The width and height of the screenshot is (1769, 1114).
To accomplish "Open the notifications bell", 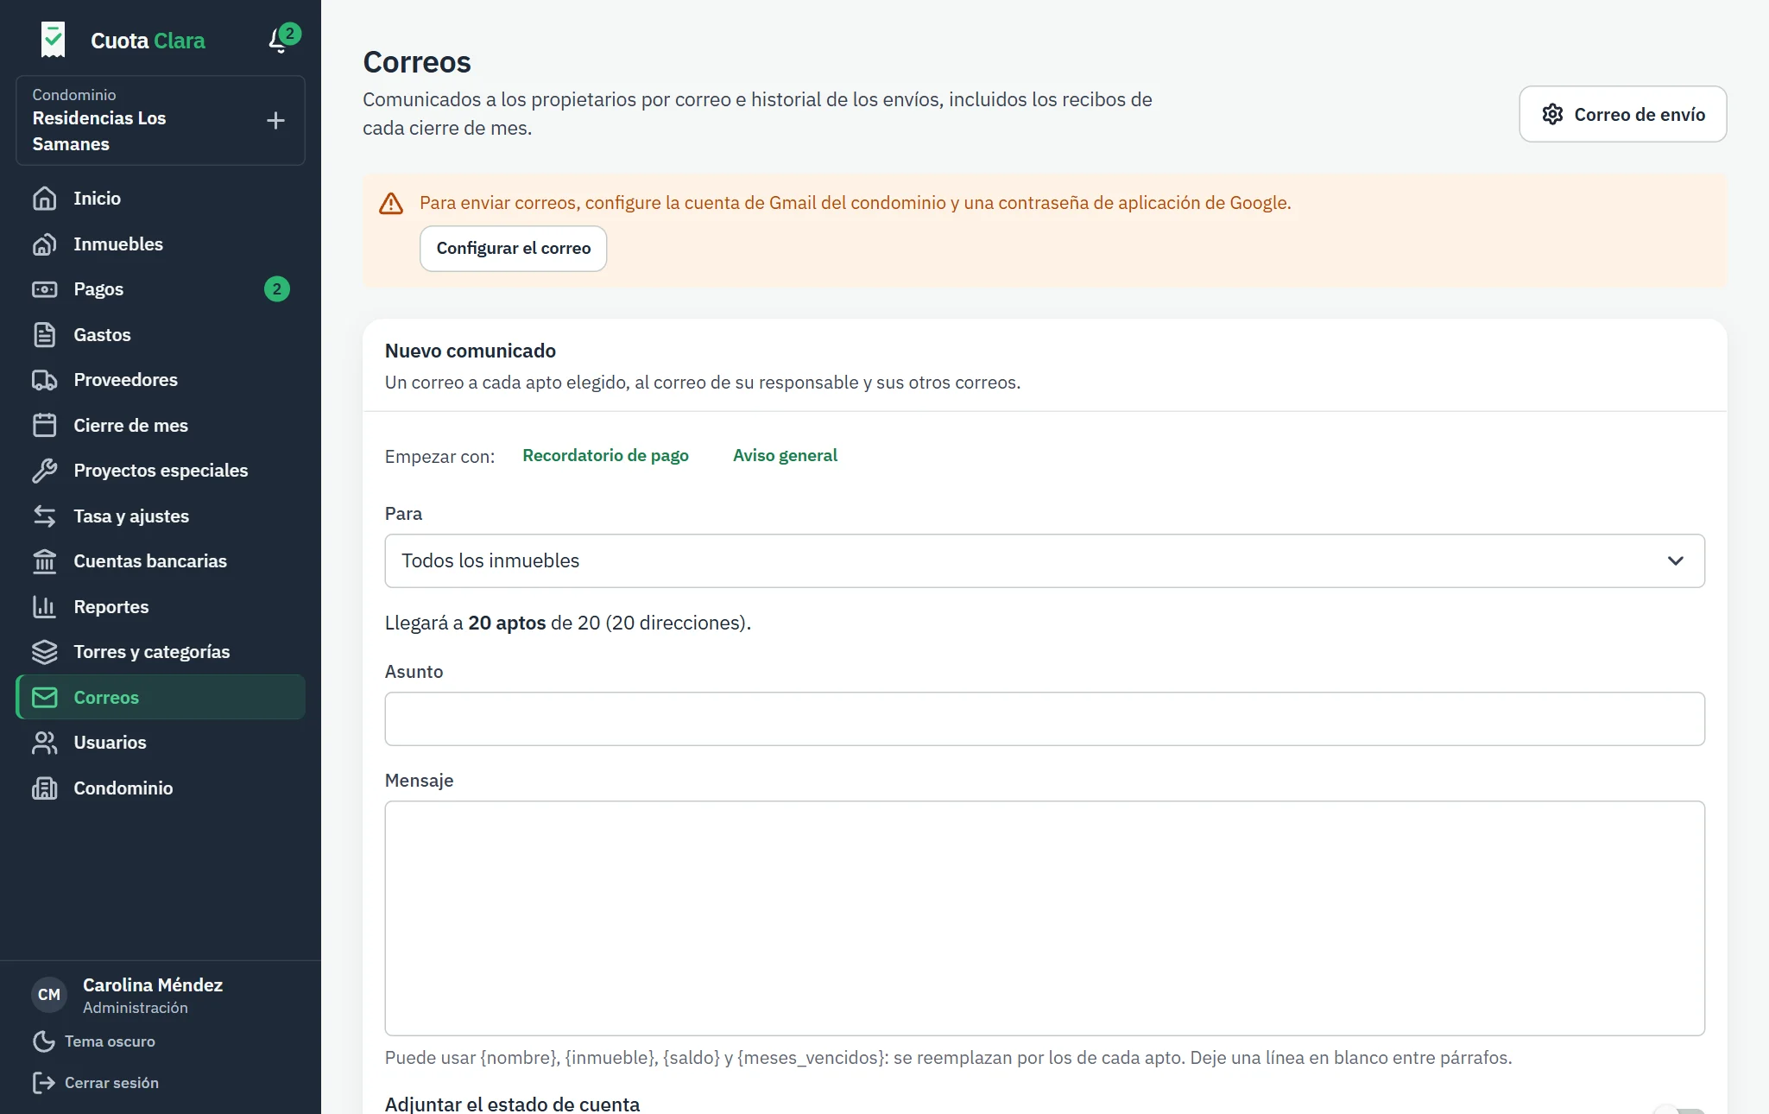I will 279,41.
